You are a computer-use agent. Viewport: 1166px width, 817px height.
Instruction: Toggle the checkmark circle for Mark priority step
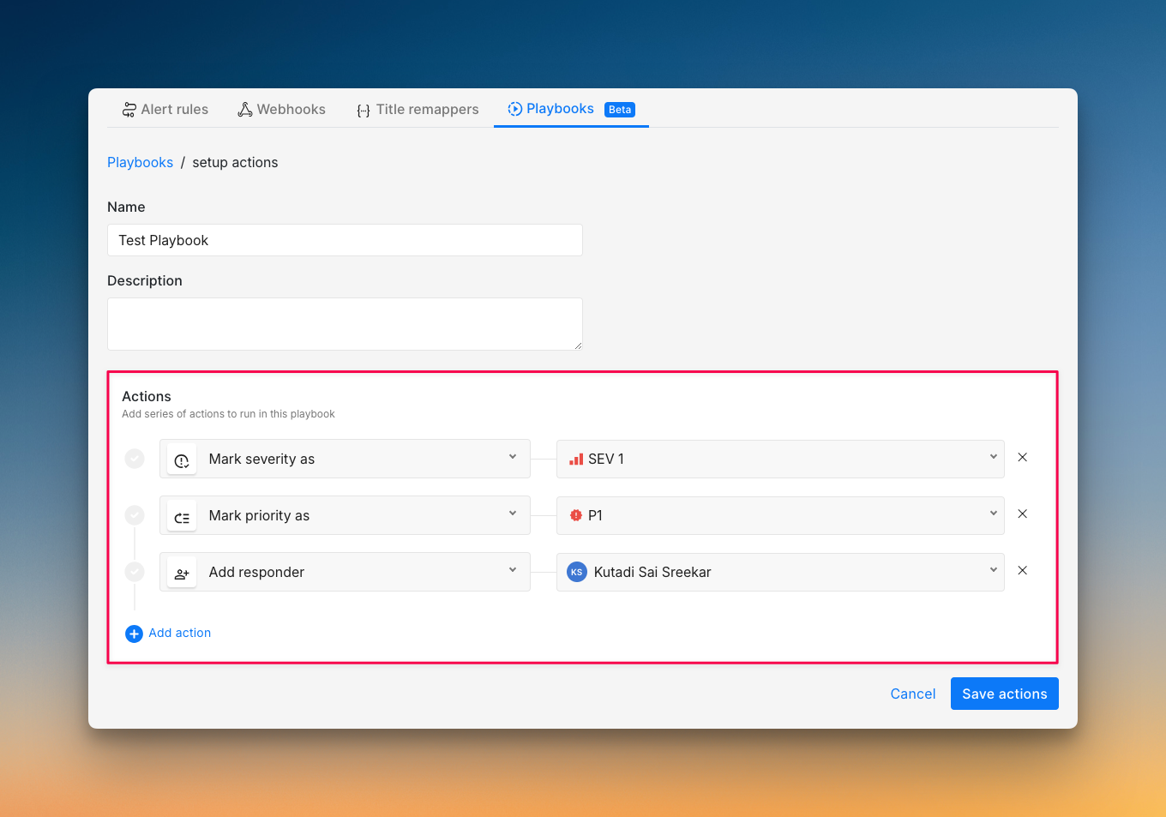point(135,515)
